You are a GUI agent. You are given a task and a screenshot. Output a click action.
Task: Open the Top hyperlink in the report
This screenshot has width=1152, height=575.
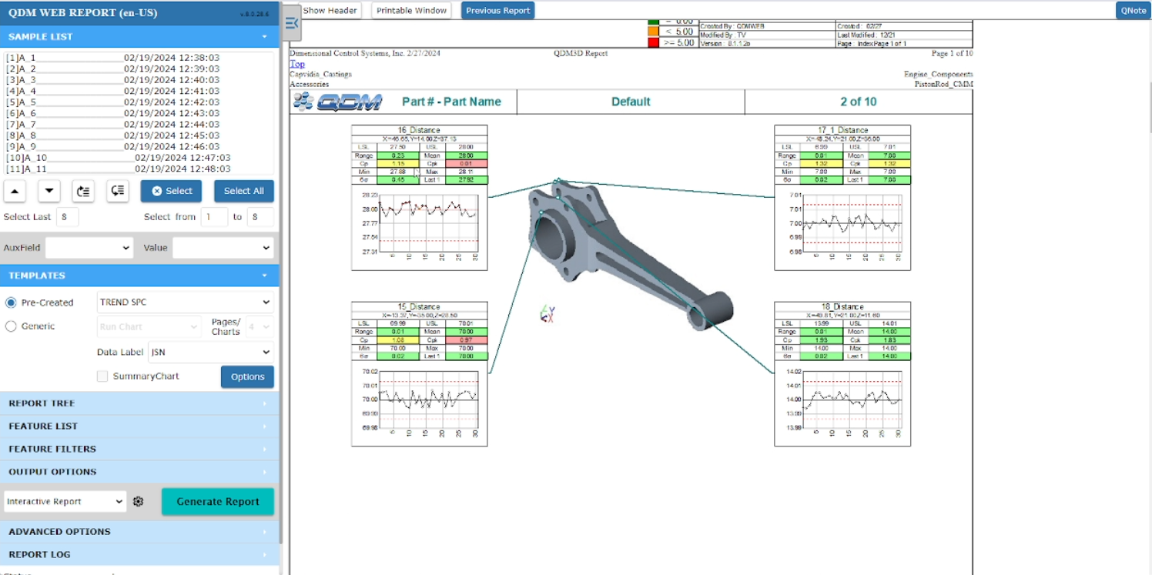[296, 64]
